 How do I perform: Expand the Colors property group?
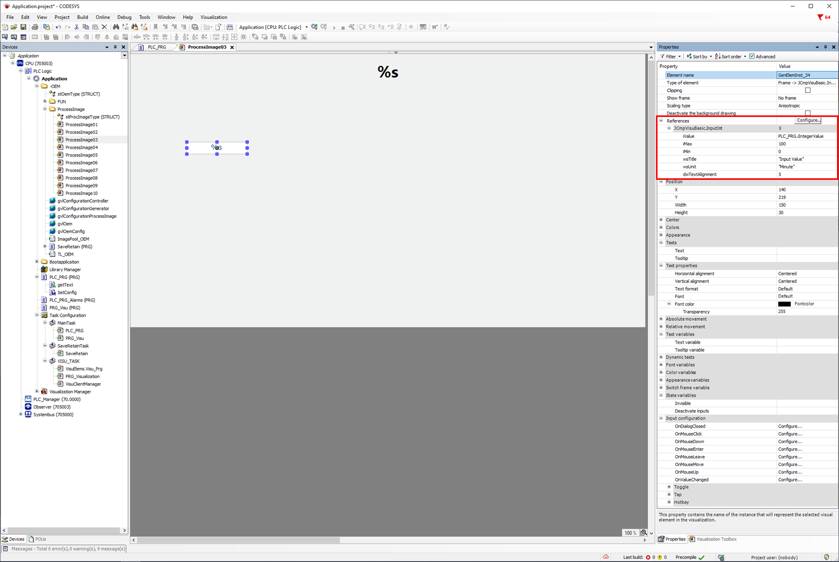click(x=661, y=227)
